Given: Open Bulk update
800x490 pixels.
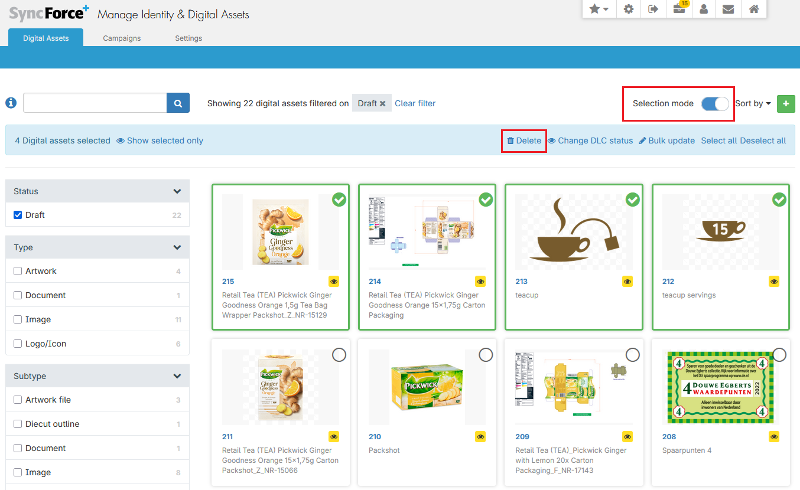Looking at the screenshot, I should click(x=667, y=141).
